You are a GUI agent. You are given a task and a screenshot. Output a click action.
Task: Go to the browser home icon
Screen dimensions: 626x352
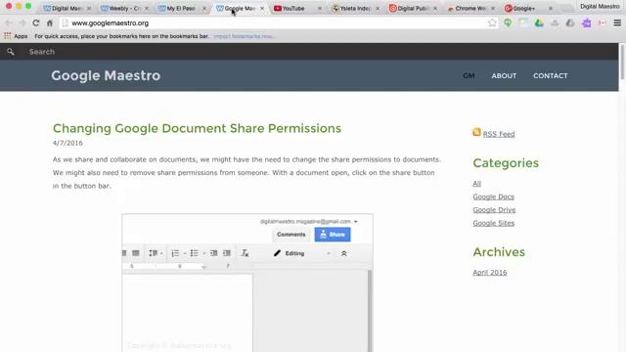(x=50, y=22)
